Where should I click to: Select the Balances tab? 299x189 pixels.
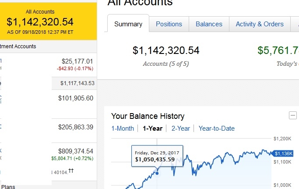pyautogui.click(x=209, y=24)
